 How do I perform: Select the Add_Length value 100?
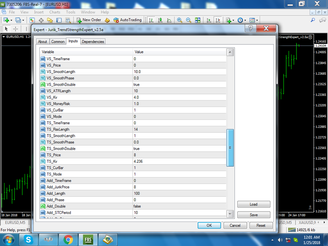(x=180, y=193)
